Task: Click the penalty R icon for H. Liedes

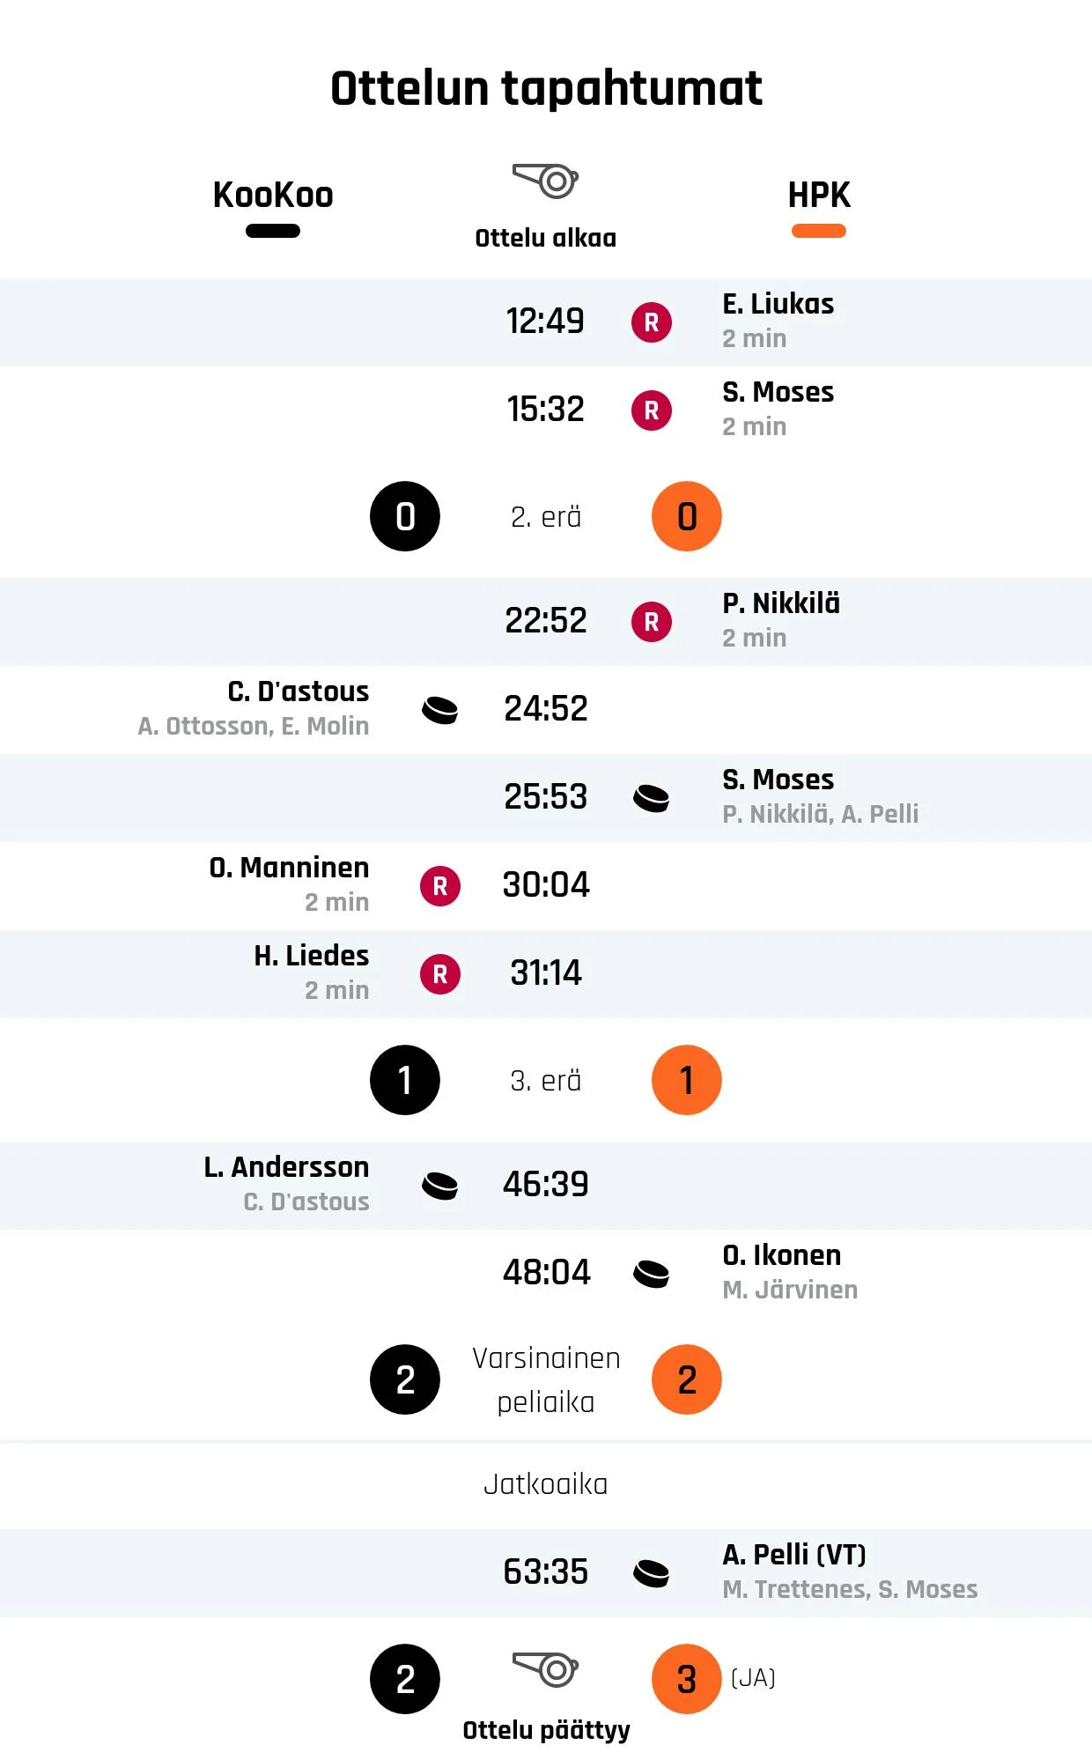Action: click(440, 974)
